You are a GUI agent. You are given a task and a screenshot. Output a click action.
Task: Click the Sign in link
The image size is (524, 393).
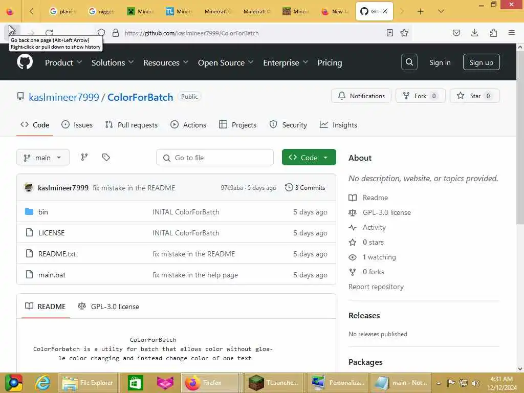[440, 62]
